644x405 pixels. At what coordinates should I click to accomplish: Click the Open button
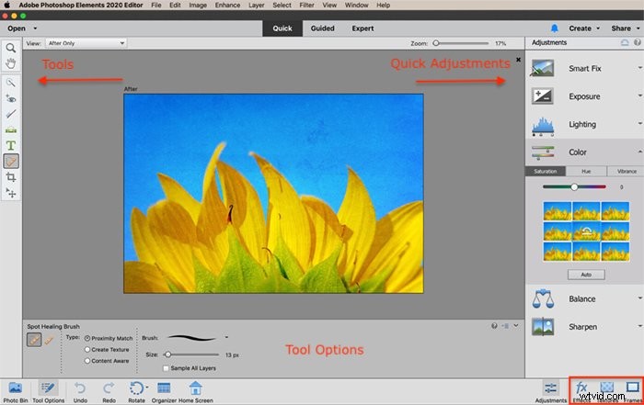tap(17, 28)
